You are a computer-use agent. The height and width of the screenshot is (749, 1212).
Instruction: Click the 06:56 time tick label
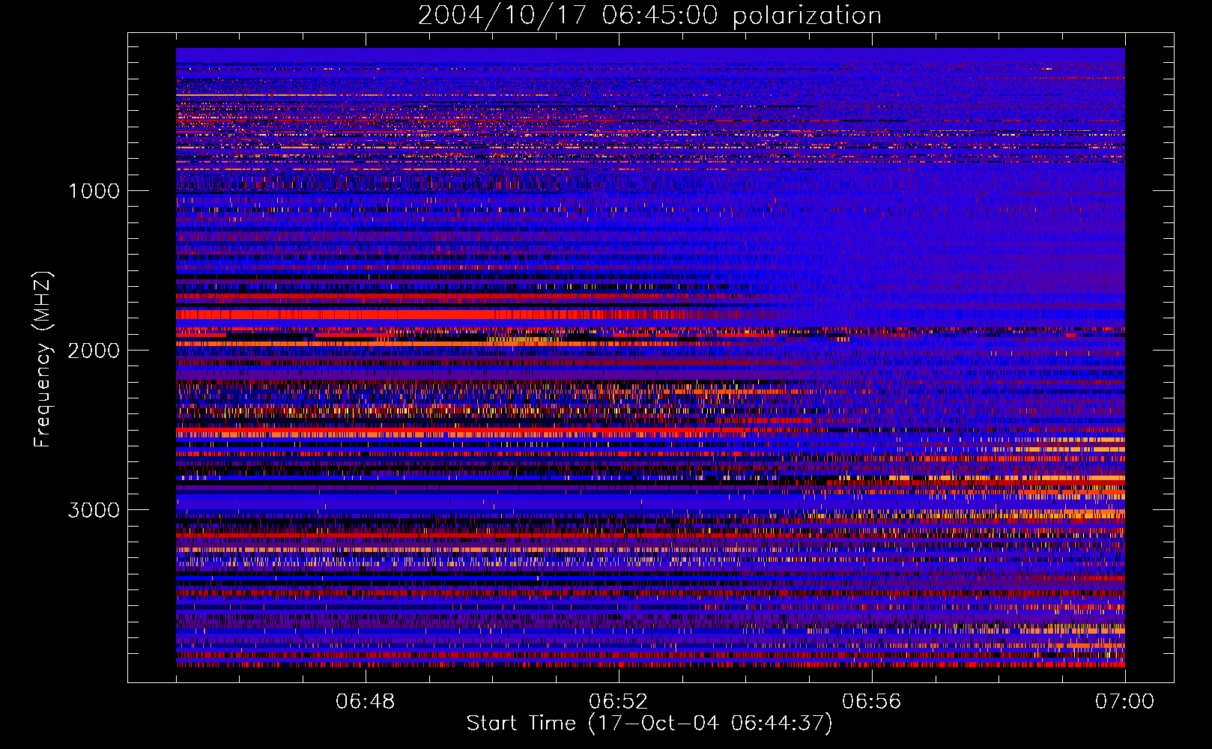[x=872, y=702]
